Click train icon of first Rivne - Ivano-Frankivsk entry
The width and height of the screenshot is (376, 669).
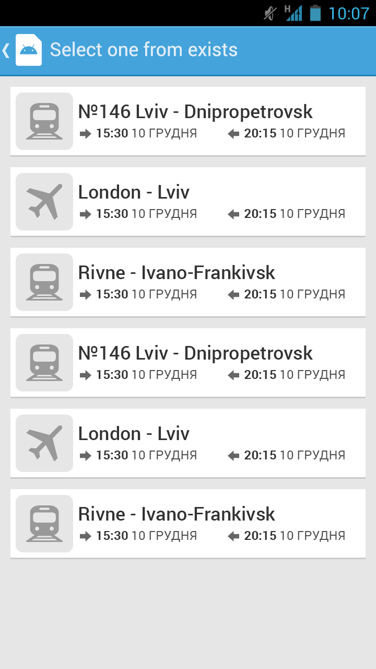(x=44, y=282)
